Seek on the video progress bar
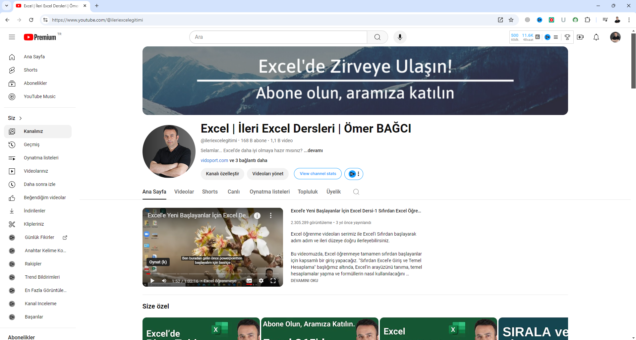636x340 pixels. (212, 274)
